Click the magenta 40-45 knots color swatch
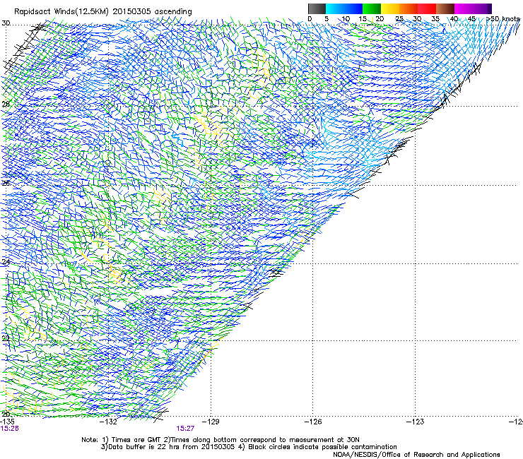Image resolution: width=523 pixels, height=459 pixels. click(465, 8)
